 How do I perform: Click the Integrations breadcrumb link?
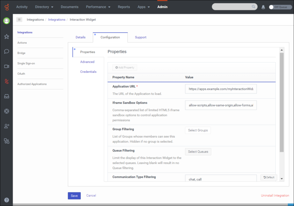click(x=57, y=20)
